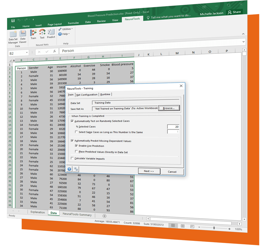Switch to the Net Configuration tab

[87, 95]
